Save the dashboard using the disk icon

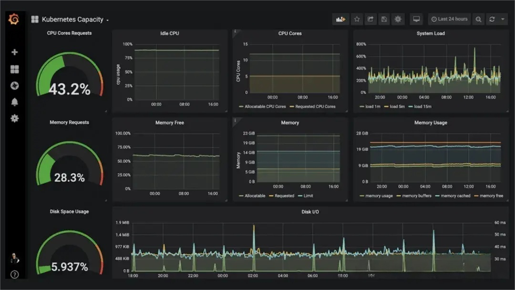(x=384, y=19)
